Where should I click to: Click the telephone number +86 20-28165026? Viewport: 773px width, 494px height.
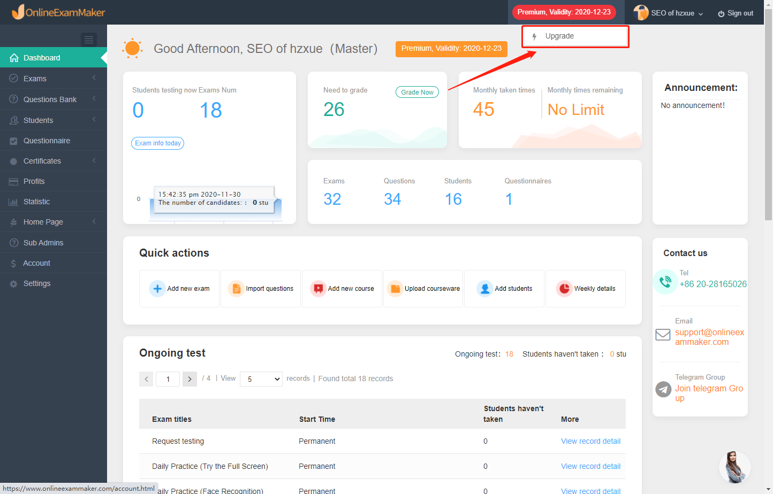(x=713, y=284)
